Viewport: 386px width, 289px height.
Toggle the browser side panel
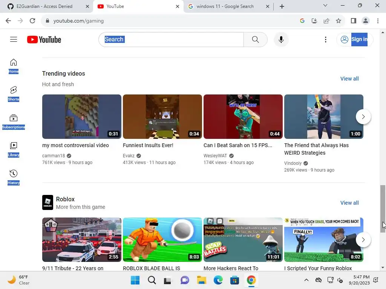click(x=354, y=21)
